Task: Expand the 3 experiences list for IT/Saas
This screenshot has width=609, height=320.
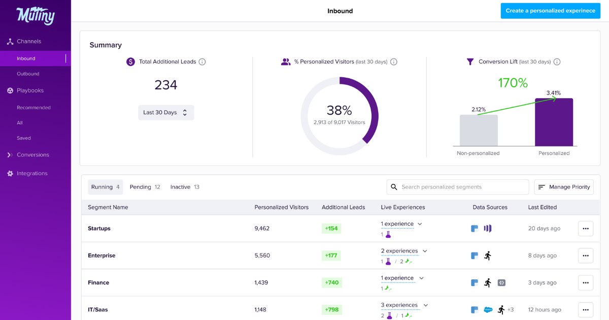Action: click(425, 305)
